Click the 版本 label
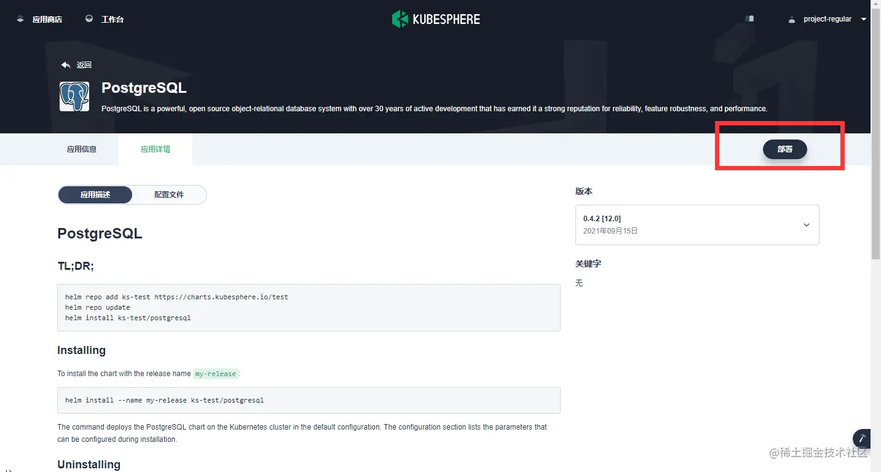The width and height of the screenshot is (881, 472). [x=584, y=191]
